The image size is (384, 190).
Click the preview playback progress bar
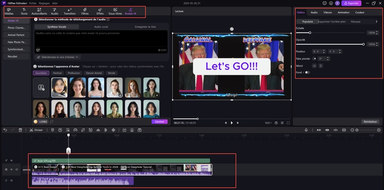coord(232,119)
